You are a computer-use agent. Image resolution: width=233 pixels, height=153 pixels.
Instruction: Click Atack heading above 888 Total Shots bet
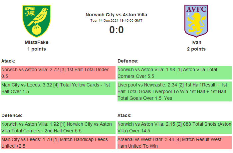[x=124, y=115]
